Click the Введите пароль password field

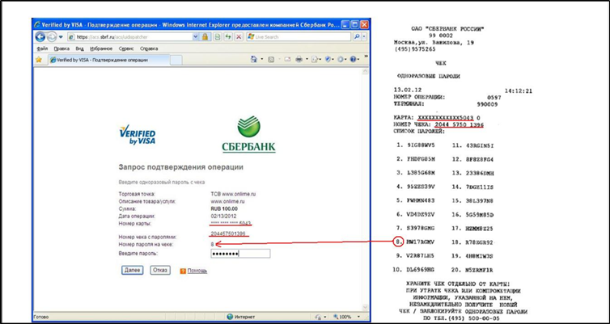pyautogui.click(x=239, y=254)
